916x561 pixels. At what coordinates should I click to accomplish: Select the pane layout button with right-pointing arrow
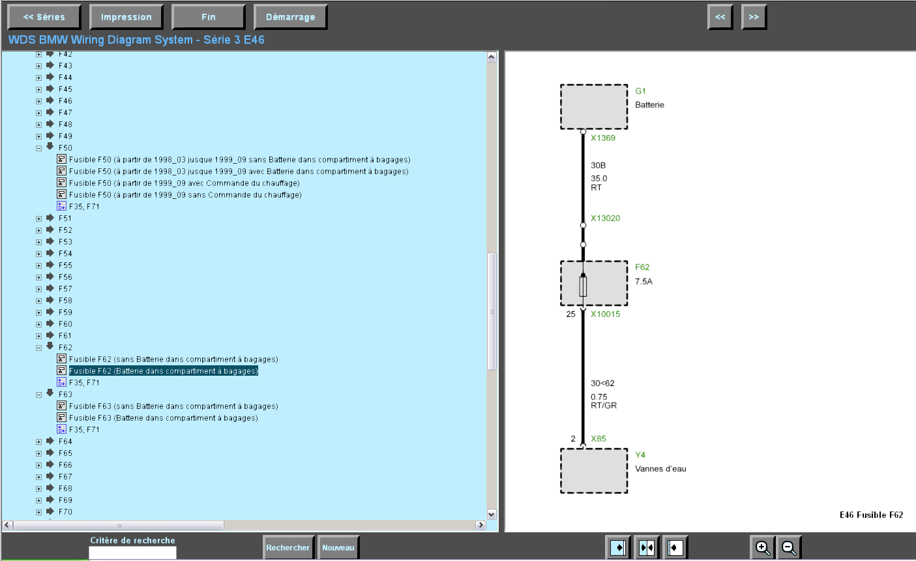point(617,547)
